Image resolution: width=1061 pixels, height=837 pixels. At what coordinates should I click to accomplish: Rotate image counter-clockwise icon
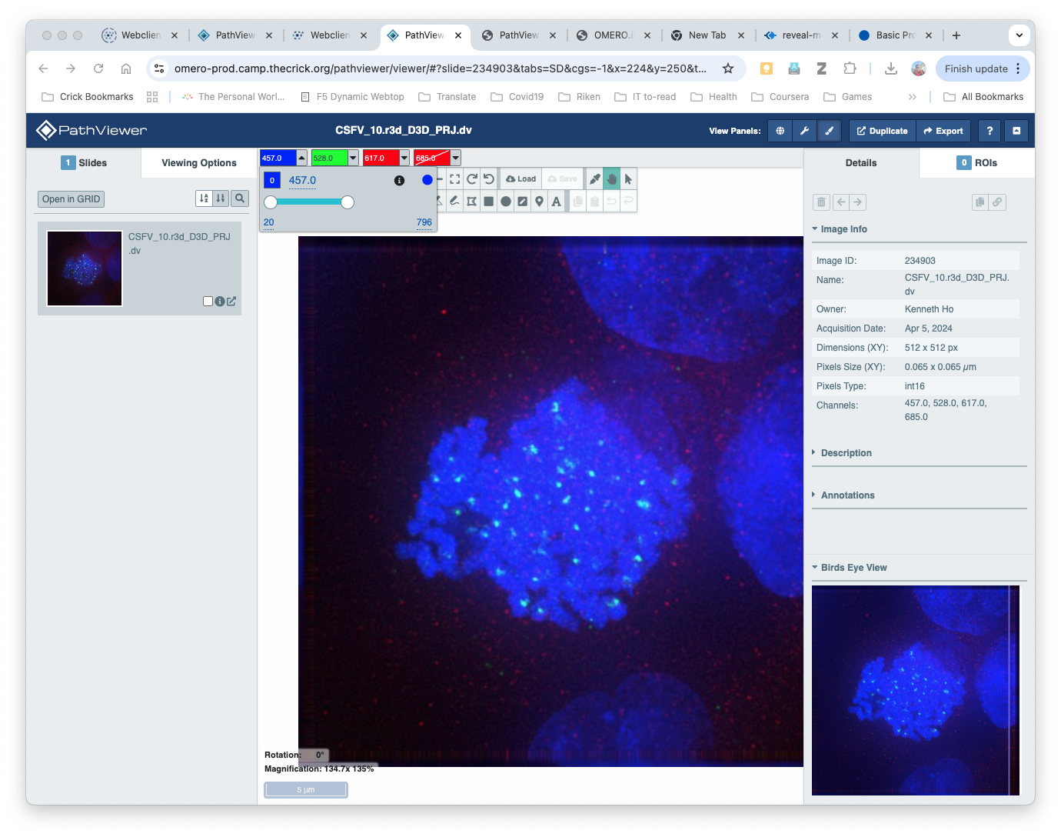click(x=489, y=178)
